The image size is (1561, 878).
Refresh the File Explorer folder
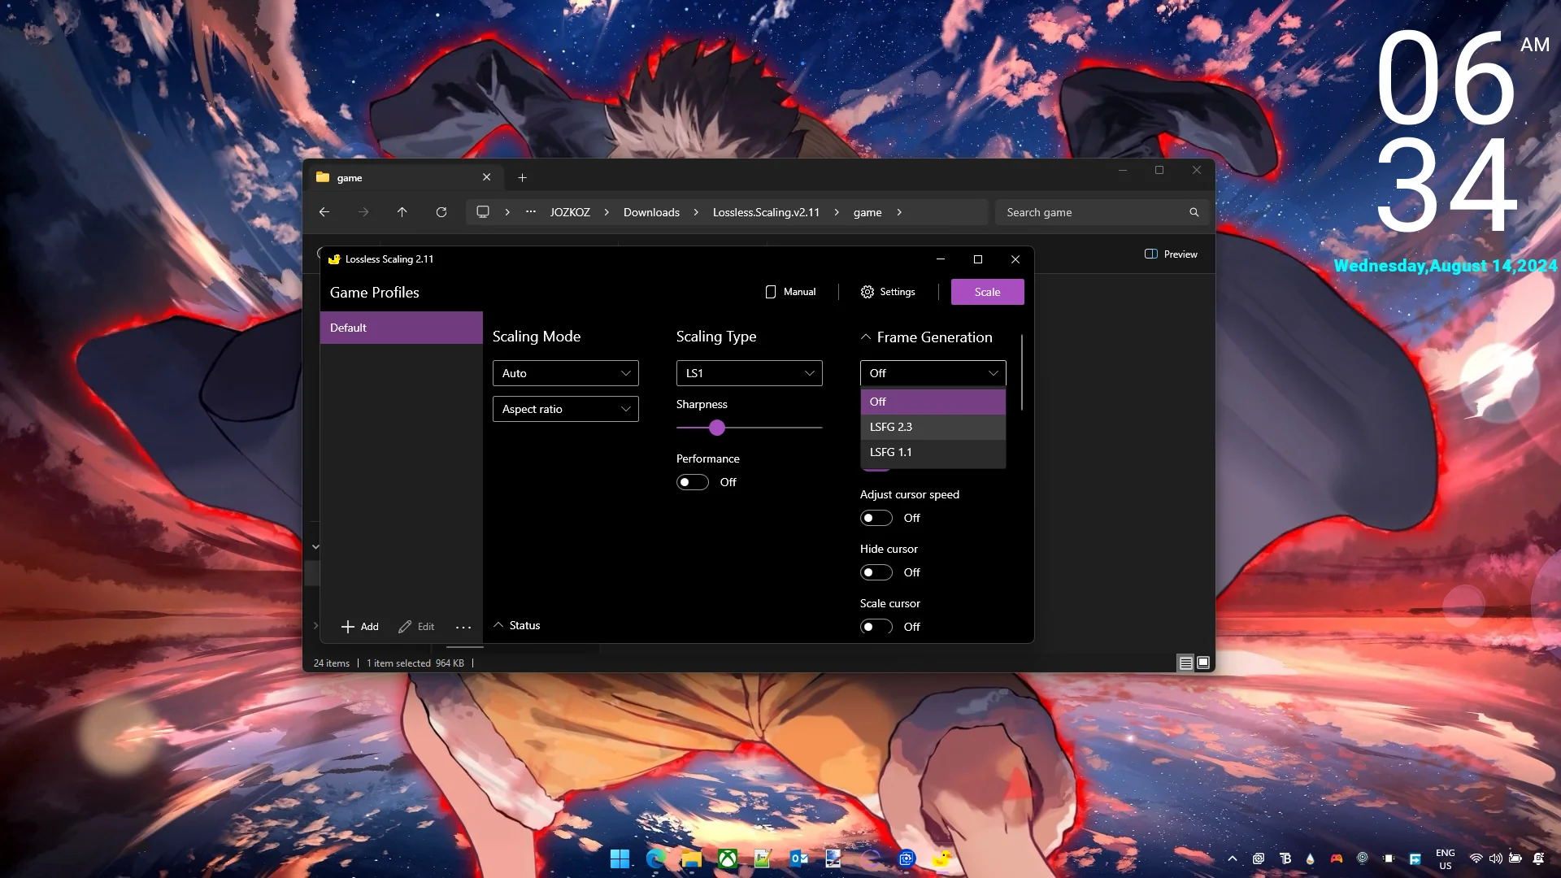click(x=441, y=212)
